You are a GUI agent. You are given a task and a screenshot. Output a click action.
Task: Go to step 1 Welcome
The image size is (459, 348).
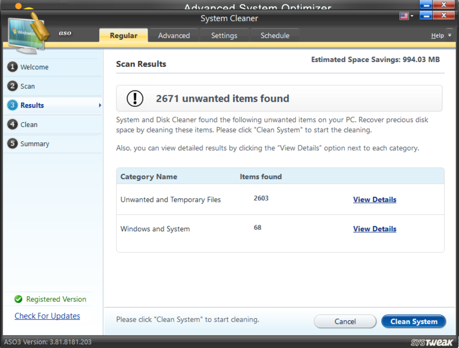(53, 67)
